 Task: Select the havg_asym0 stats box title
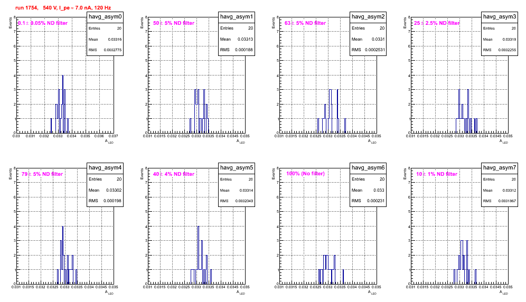pyautogui.click(x=105, y=17)
